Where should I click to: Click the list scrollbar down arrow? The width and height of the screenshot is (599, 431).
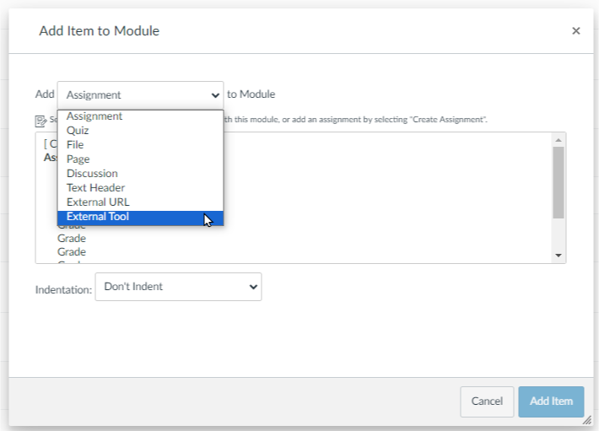click(559, 256)
